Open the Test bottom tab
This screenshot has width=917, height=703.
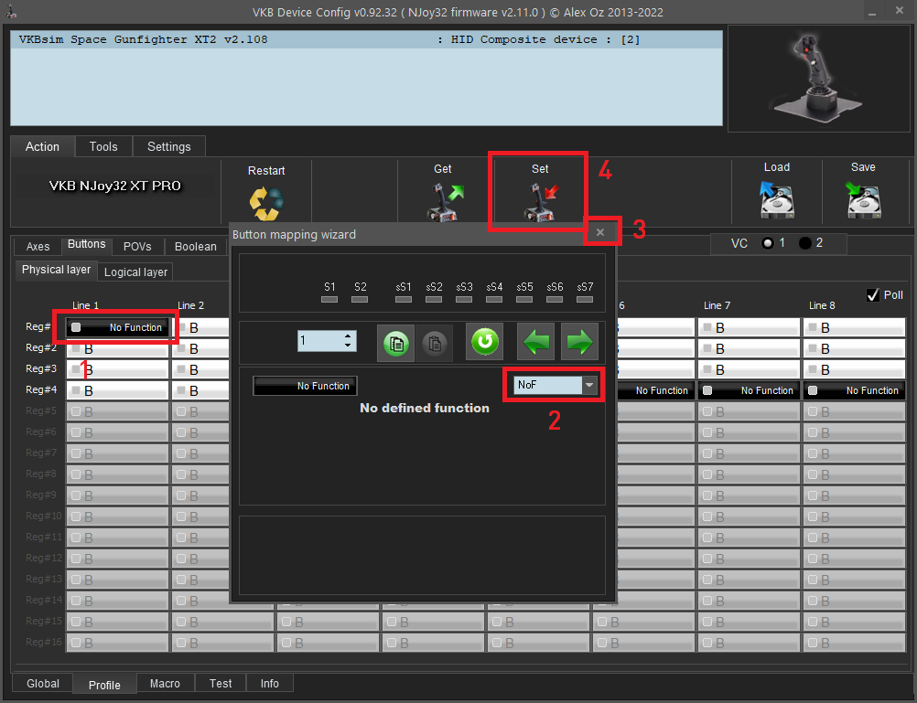[x=221, y=684]
